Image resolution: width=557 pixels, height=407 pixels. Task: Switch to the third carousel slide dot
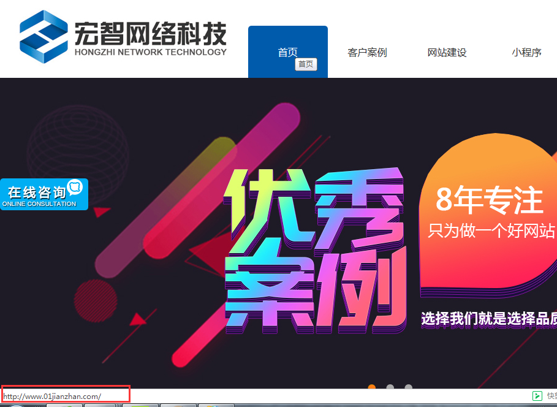pyautogui.click(x=408, y=387)
